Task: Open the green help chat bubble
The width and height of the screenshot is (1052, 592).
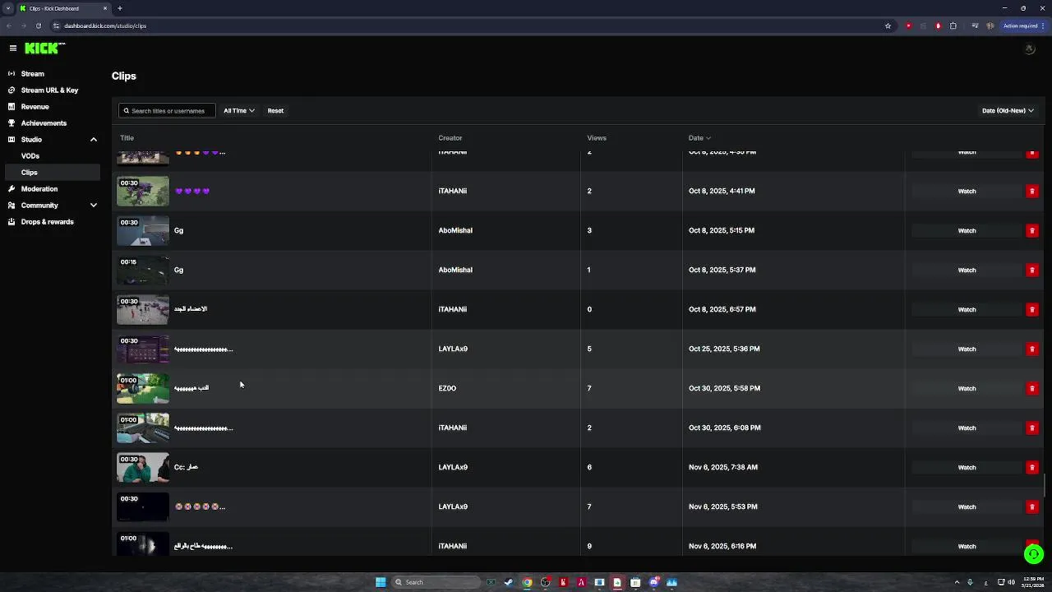Action: (x=1033, y=554)
